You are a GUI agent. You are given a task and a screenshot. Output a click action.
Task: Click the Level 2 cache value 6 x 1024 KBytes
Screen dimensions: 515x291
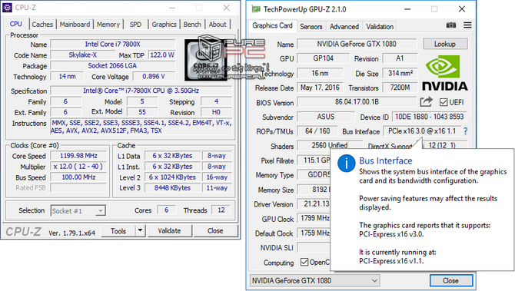[x=172, y=177]
